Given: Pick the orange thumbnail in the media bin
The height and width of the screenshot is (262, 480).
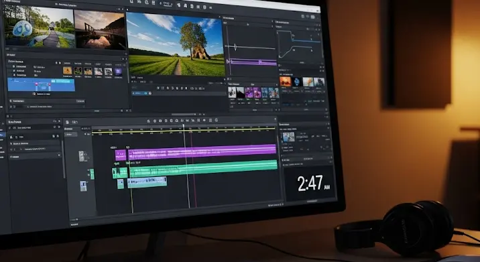Looking at the screenshot, I should [x=67, y=71].
